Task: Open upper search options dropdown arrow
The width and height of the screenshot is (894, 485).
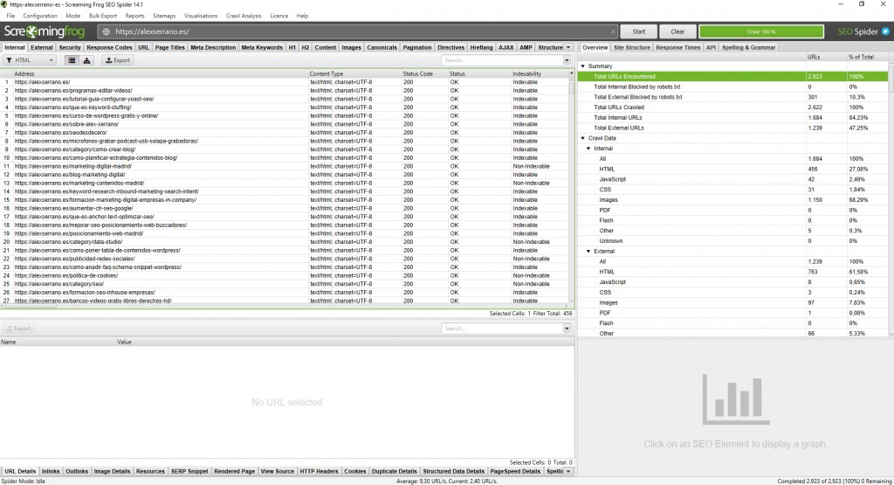Action: pos(567,60)
